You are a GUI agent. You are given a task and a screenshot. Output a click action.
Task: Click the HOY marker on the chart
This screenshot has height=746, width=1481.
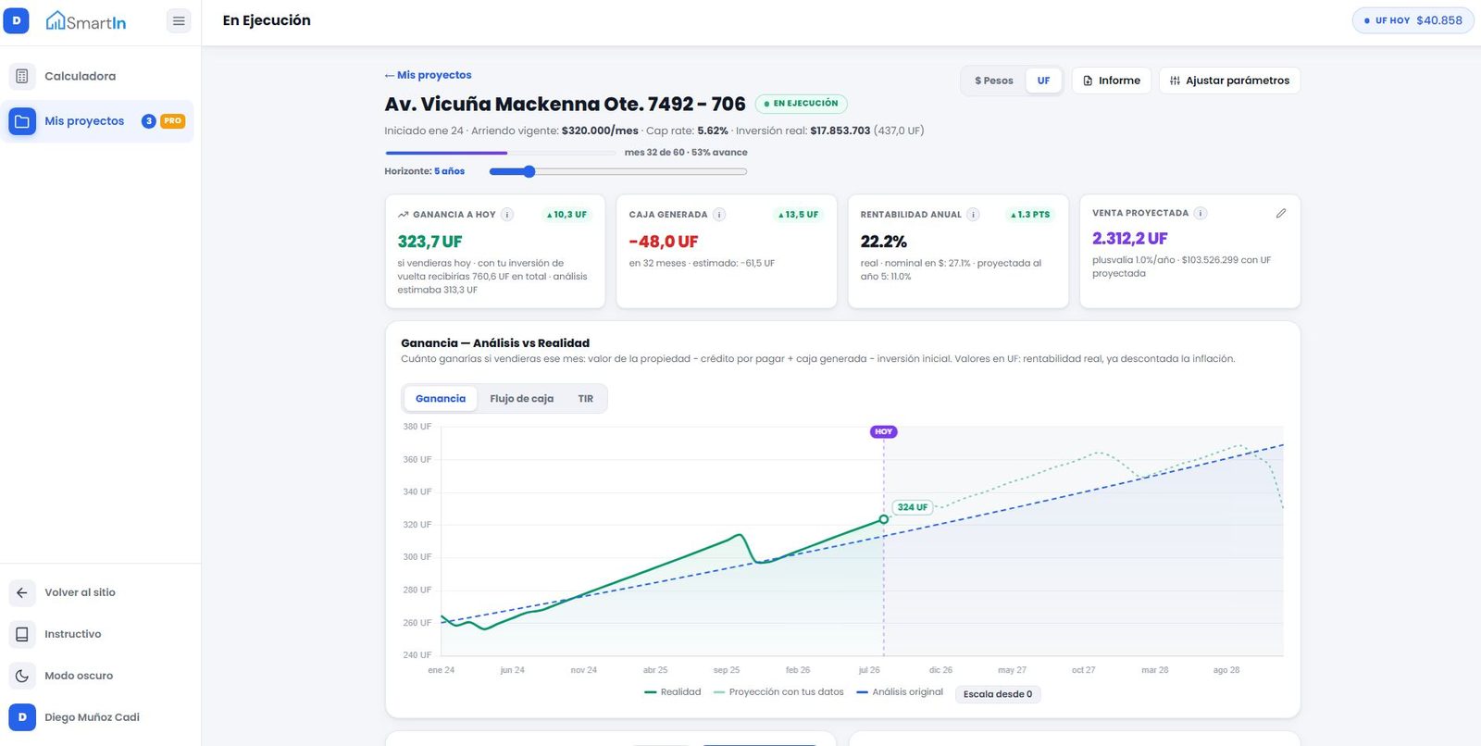884,432
